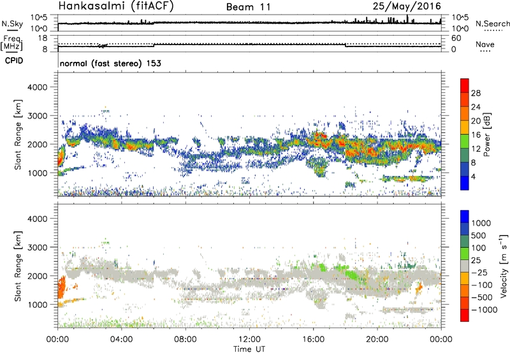This screenshot has width=510, height=353.
Task: Select the text "normal (fast stereo) 153"
Action: (x=110, y=63)
